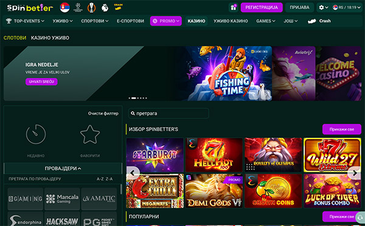This screenshot has width=365, height=226.
Task: Click the РЕГИСТРАЦИЈА button
Action: pyautogui.click(x=262, y=7)
